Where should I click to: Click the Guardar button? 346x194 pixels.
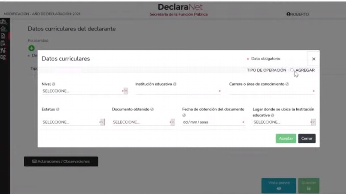point(308,186)
